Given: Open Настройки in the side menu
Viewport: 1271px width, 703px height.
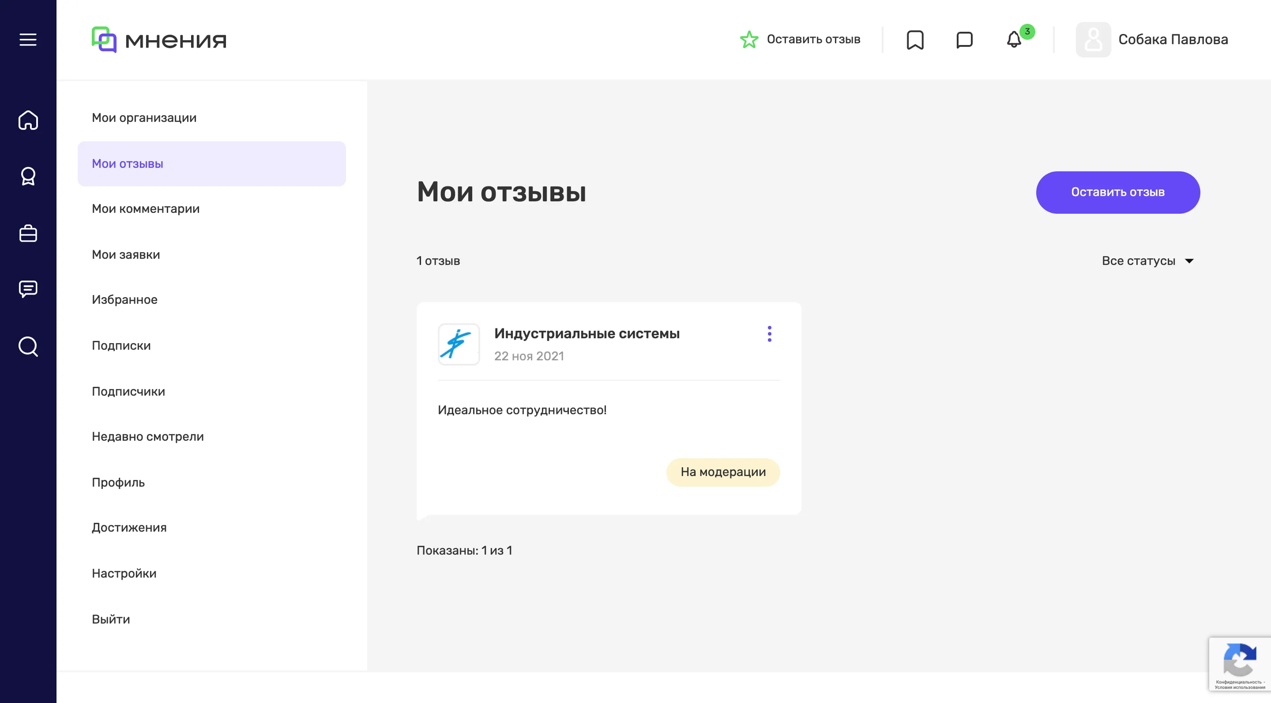Looking at the screenshot, I should pos(124,573).
